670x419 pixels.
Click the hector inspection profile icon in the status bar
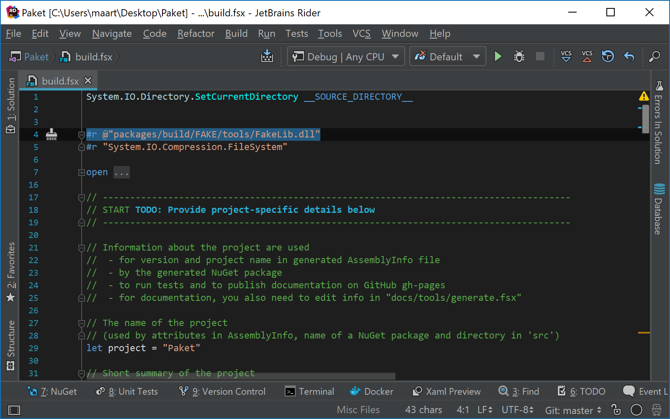click(657, 409)
